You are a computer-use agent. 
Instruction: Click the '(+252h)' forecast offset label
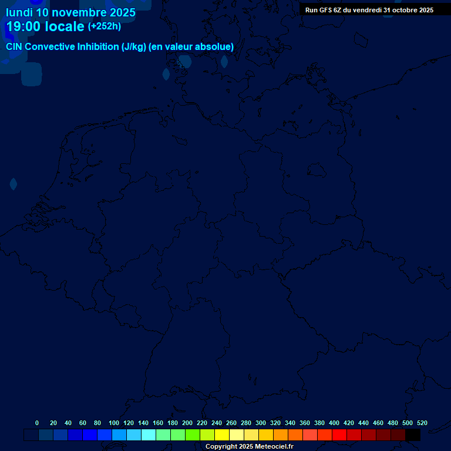(x=105, y=26)
